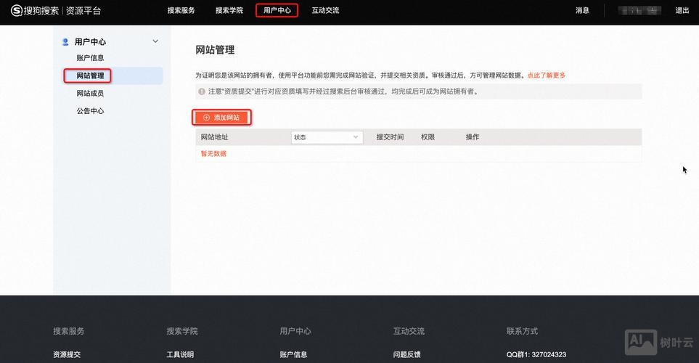Open 公告中心 in sidebar
The width and height of the screenshot is (699, 363).
pyautogui.click(x=90, y=111)
